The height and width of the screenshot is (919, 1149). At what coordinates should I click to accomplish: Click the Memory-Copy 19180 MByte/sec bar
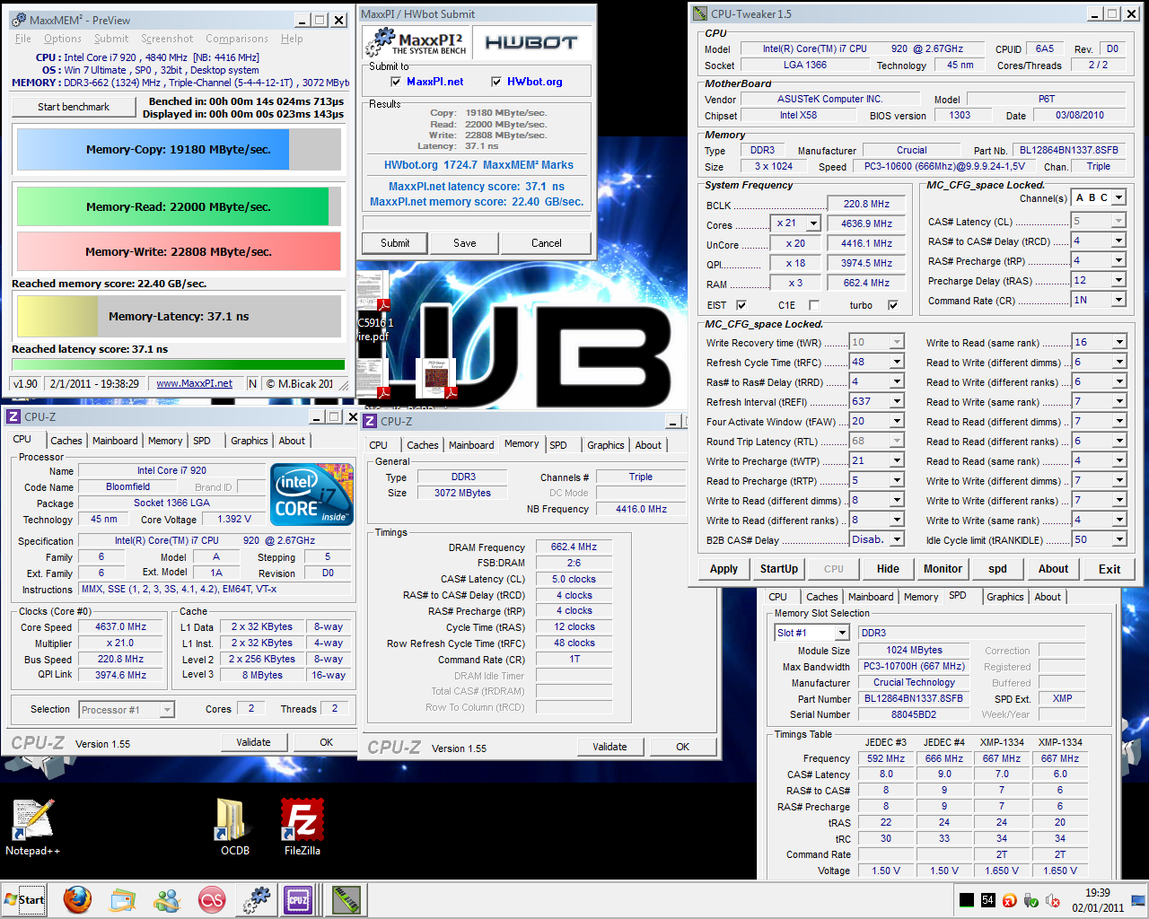[x=179, y=150]
